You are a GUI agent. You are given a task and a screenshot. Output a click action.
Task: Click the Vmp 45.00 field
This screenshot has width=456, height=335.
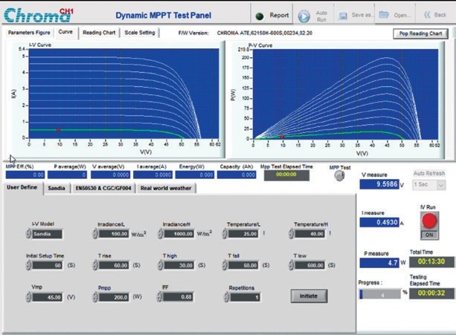47,297
